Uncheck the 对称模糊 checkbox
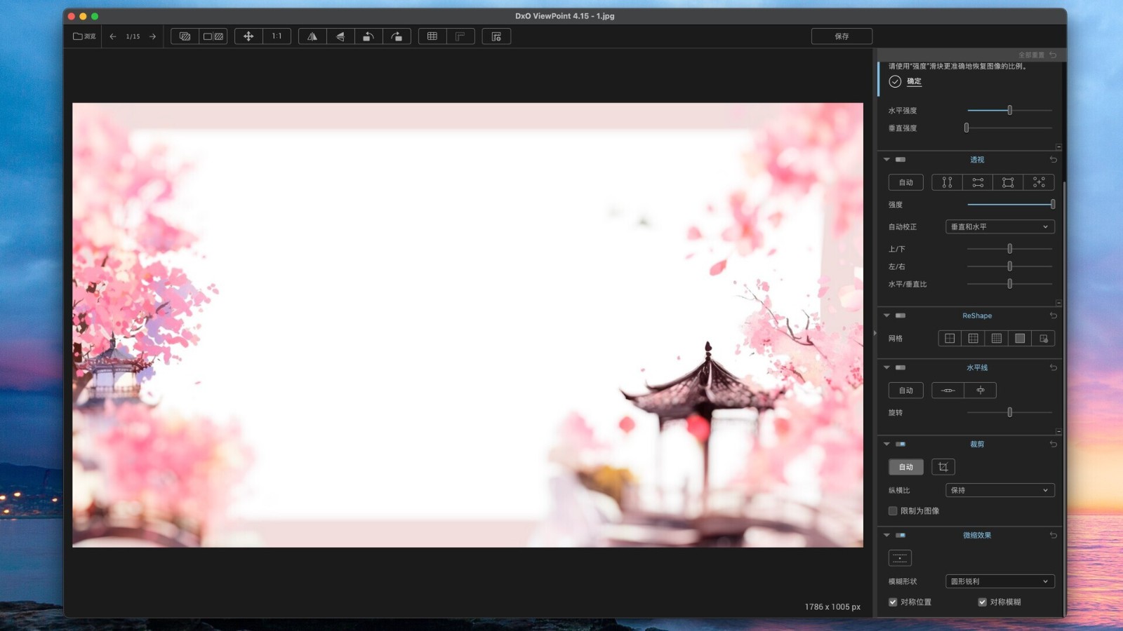Image resolution: width=1123 pixels, height=631 pixels. 982,602
